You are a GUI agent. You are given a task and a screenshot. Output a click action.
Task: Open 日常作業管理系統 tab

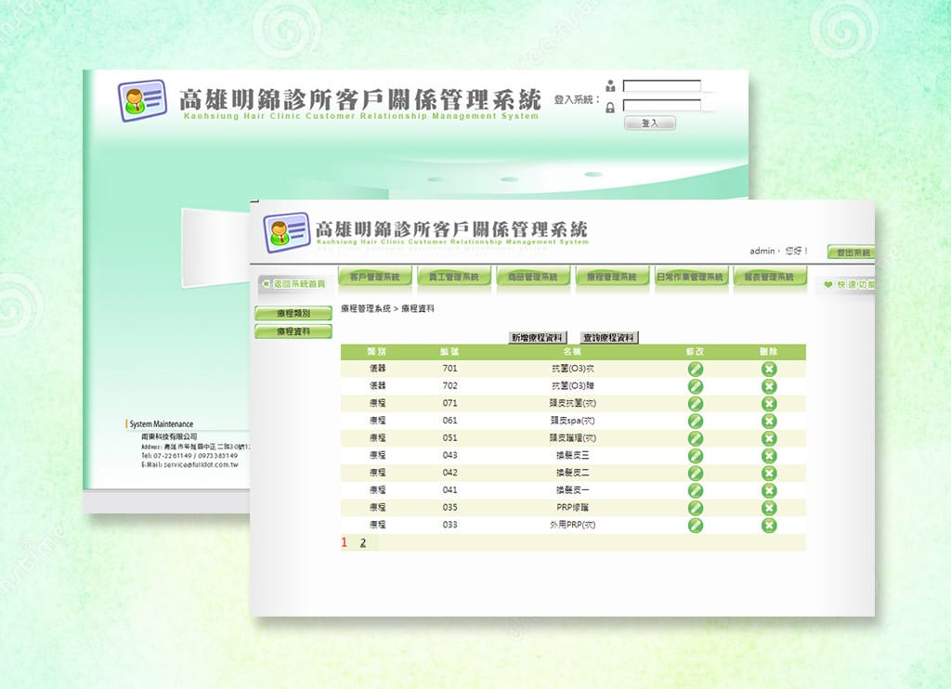point(690,277)
